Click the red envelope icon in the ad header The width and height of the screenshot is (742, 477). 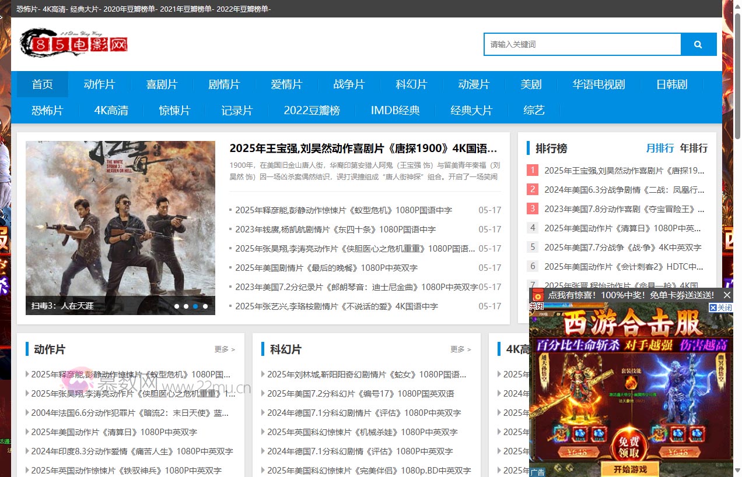pos(538,295)
